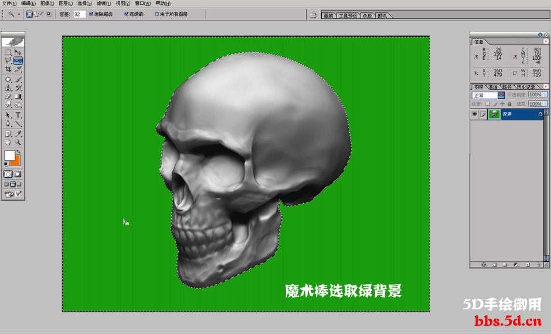Open the opacity (不透明度) slider arrow
551x334 pixels.
click(545, 95)
